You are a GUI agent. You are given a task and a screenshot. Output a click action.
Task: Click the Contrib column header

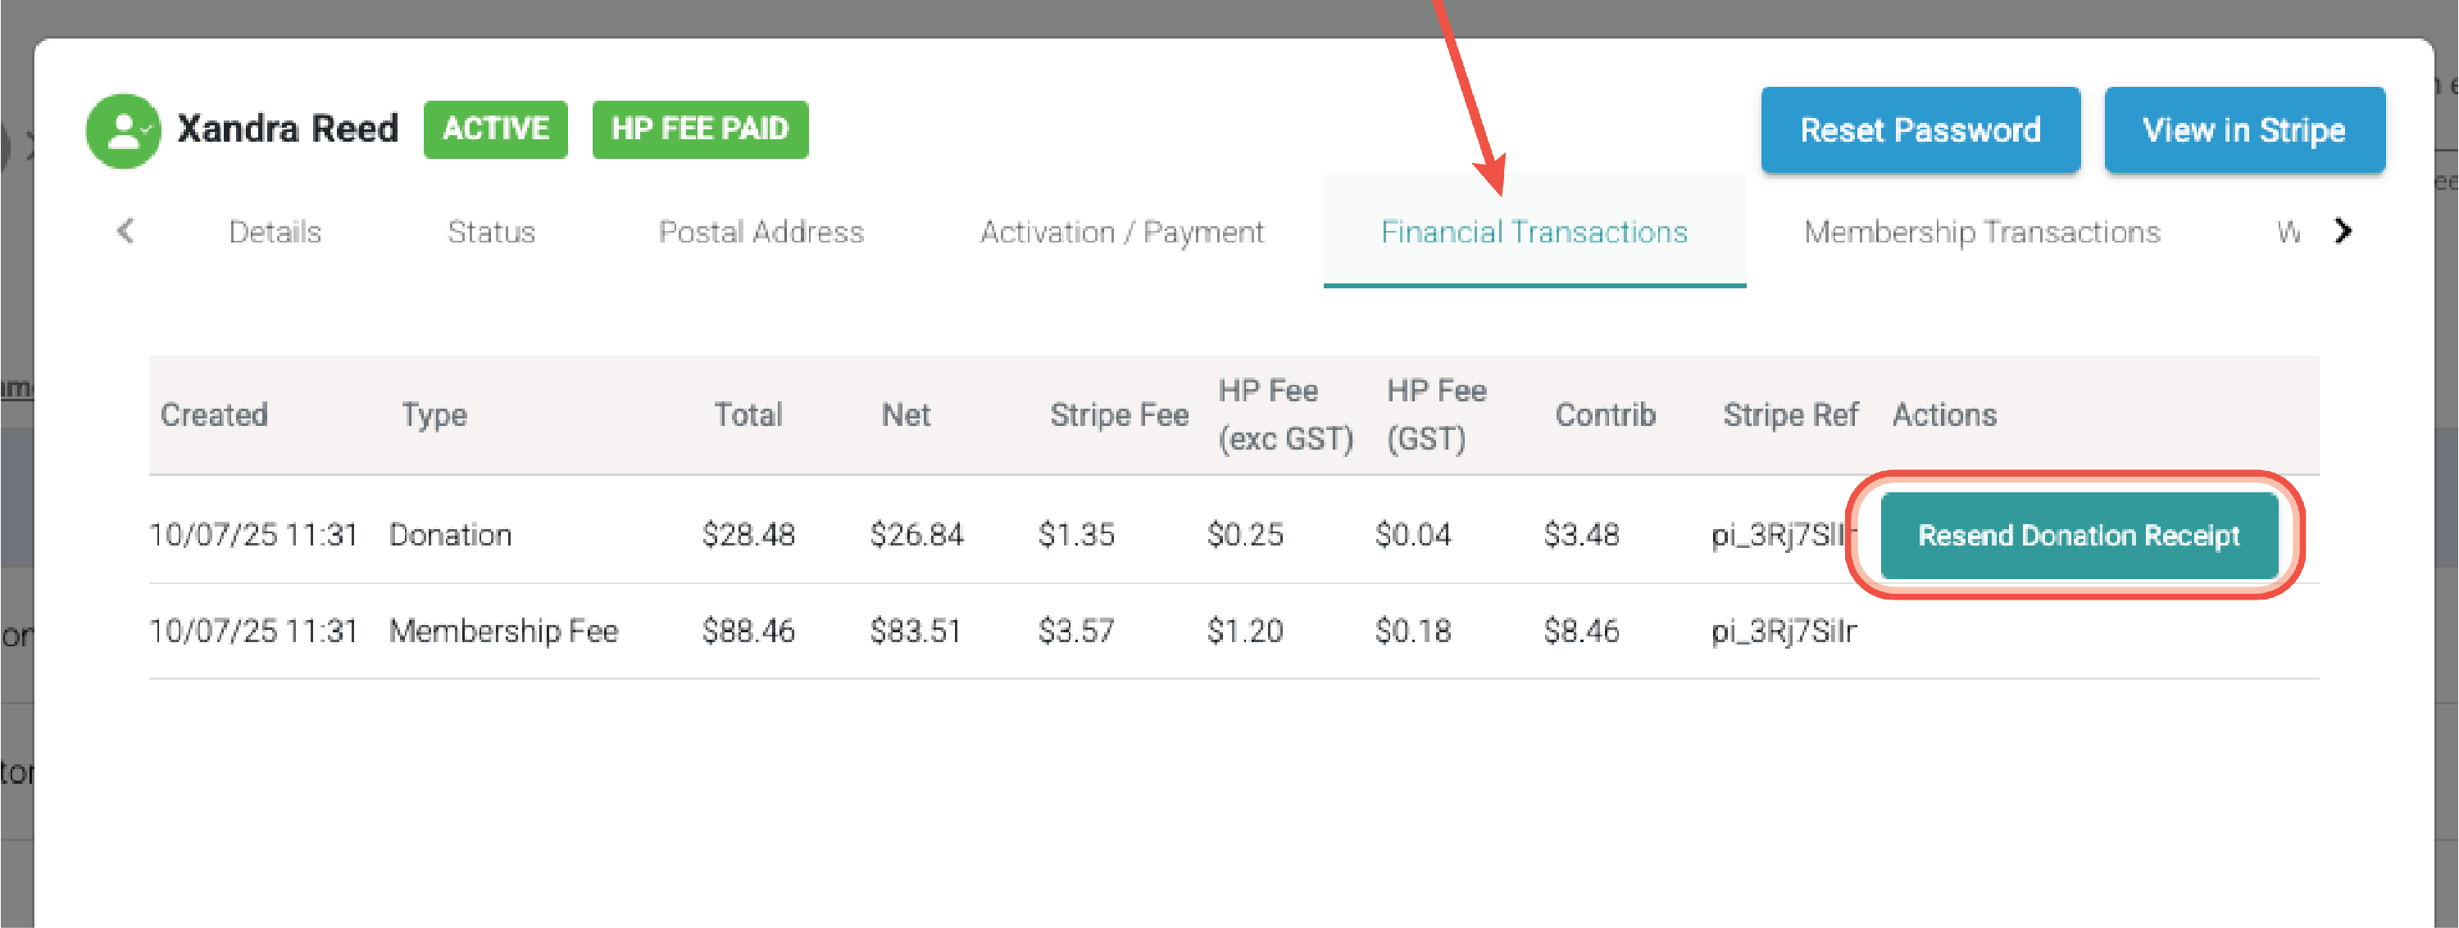coord(1605,415)
